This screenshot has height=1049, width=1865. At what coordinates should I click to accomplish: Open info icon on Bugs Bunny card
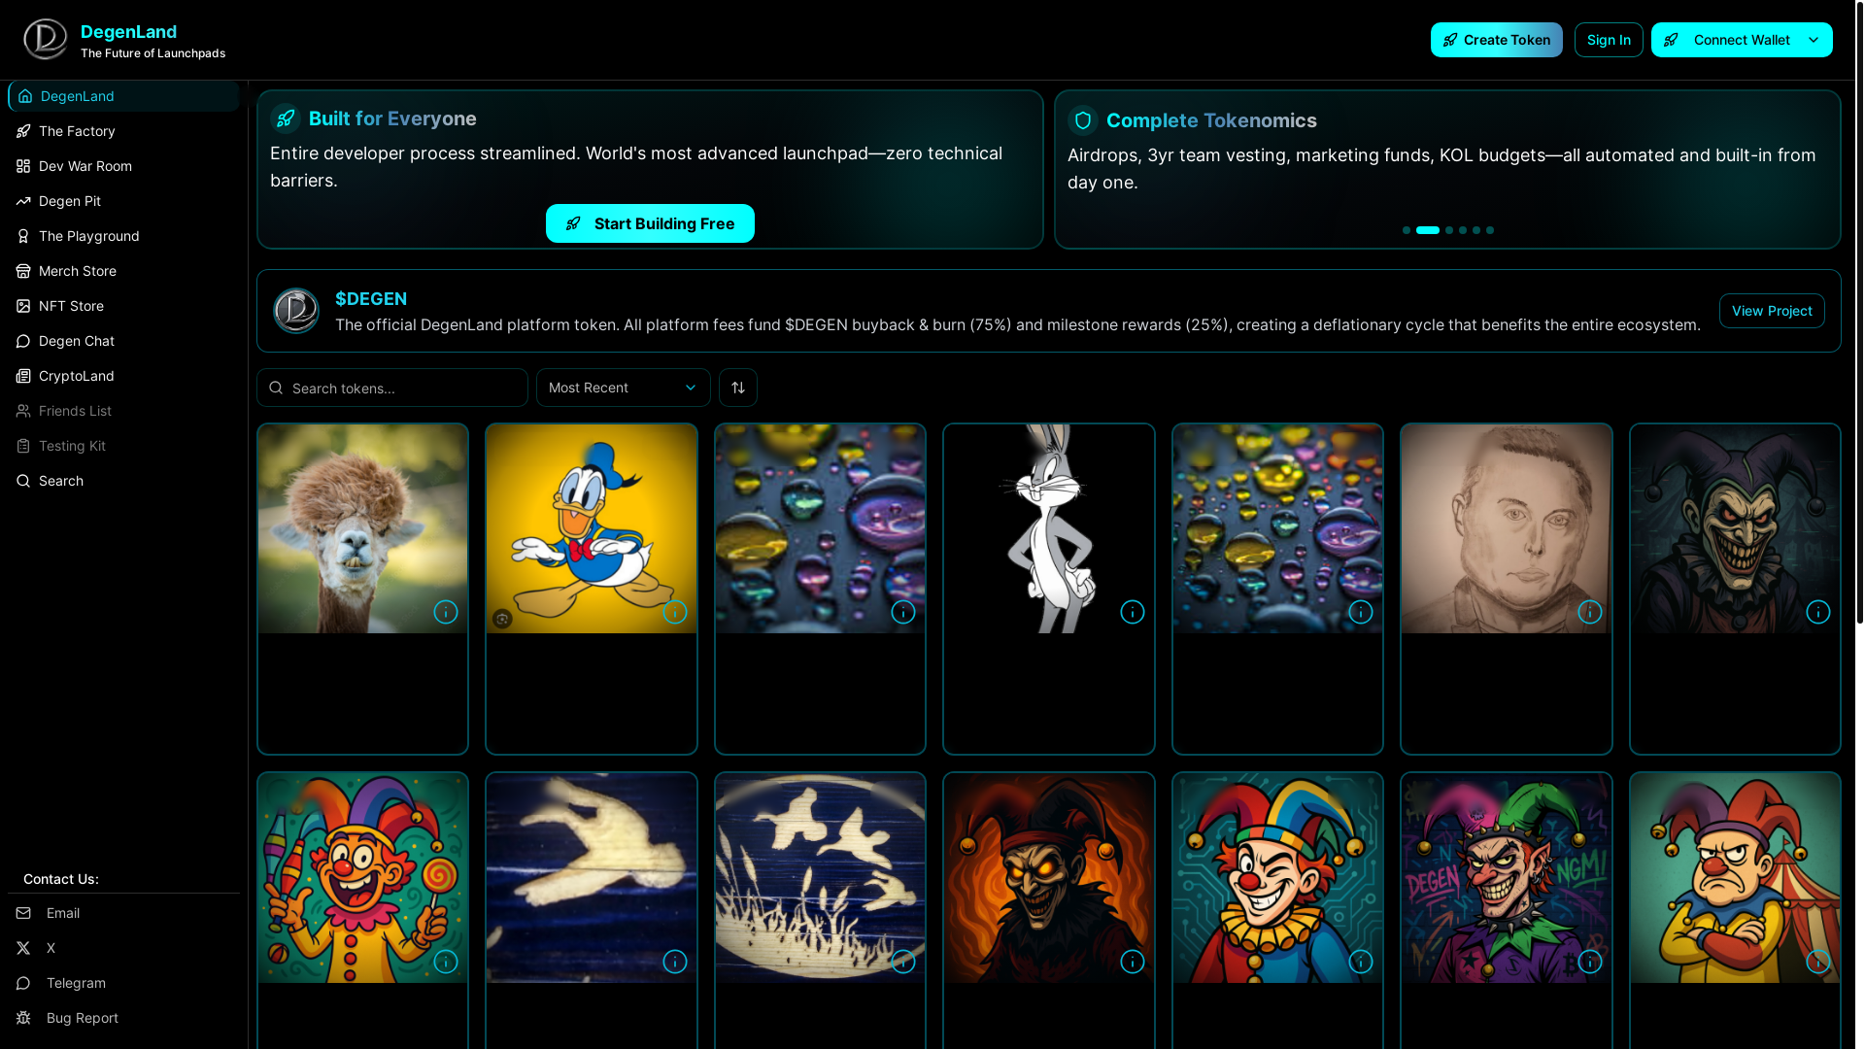coord(1133,612)
